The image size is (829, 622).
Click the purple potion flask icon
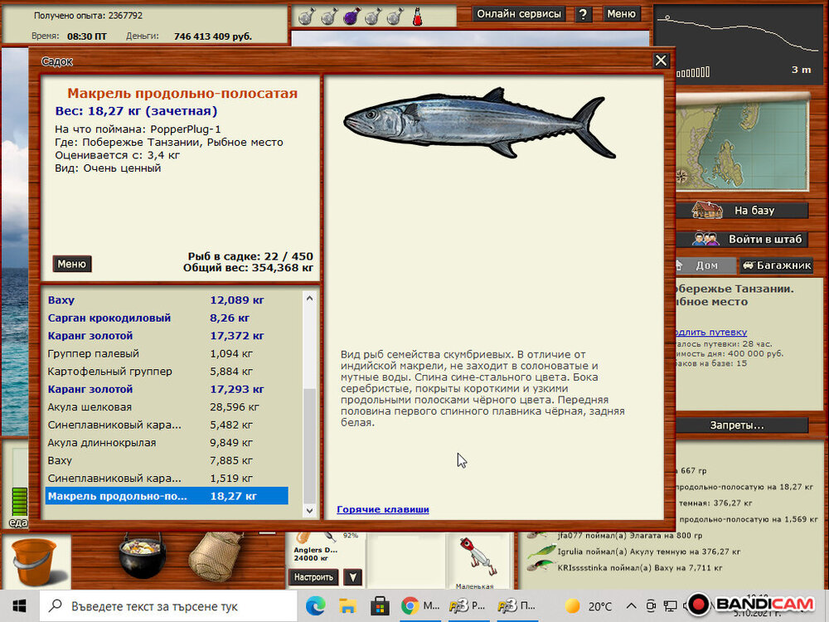pyautogui.click(x=351, y=16)
